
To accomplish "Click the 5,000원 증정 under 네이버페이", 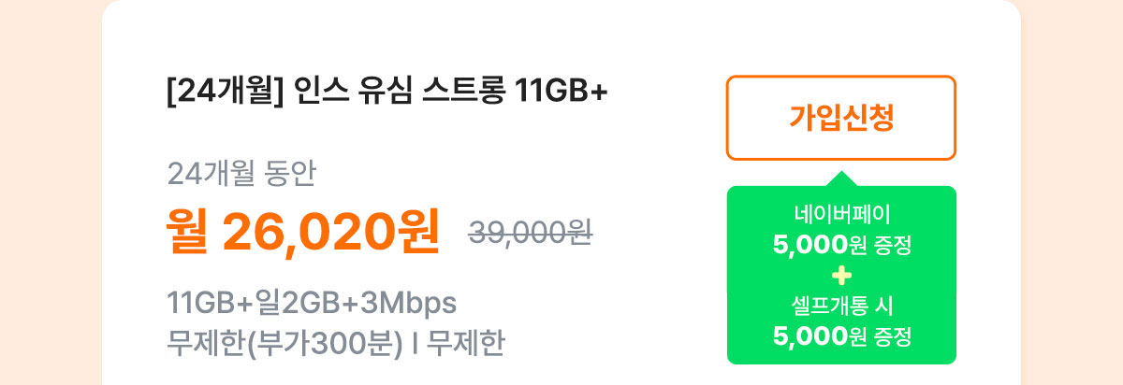I will pyautogui.click(x=841, y=247).
